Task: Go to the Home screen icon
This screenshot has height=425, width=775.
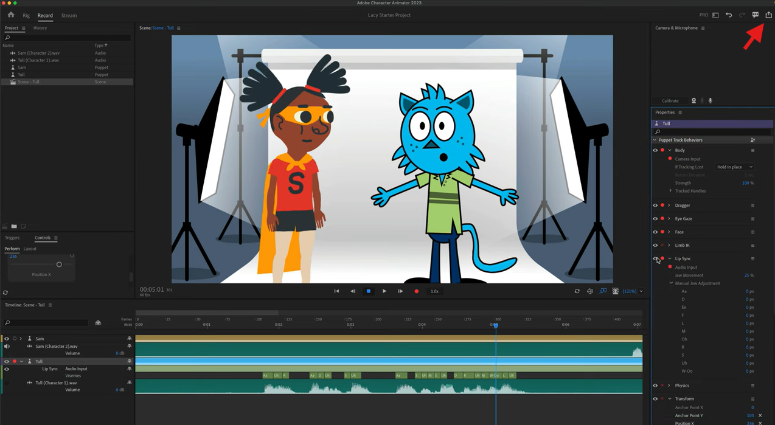Action: pos(11,15)
